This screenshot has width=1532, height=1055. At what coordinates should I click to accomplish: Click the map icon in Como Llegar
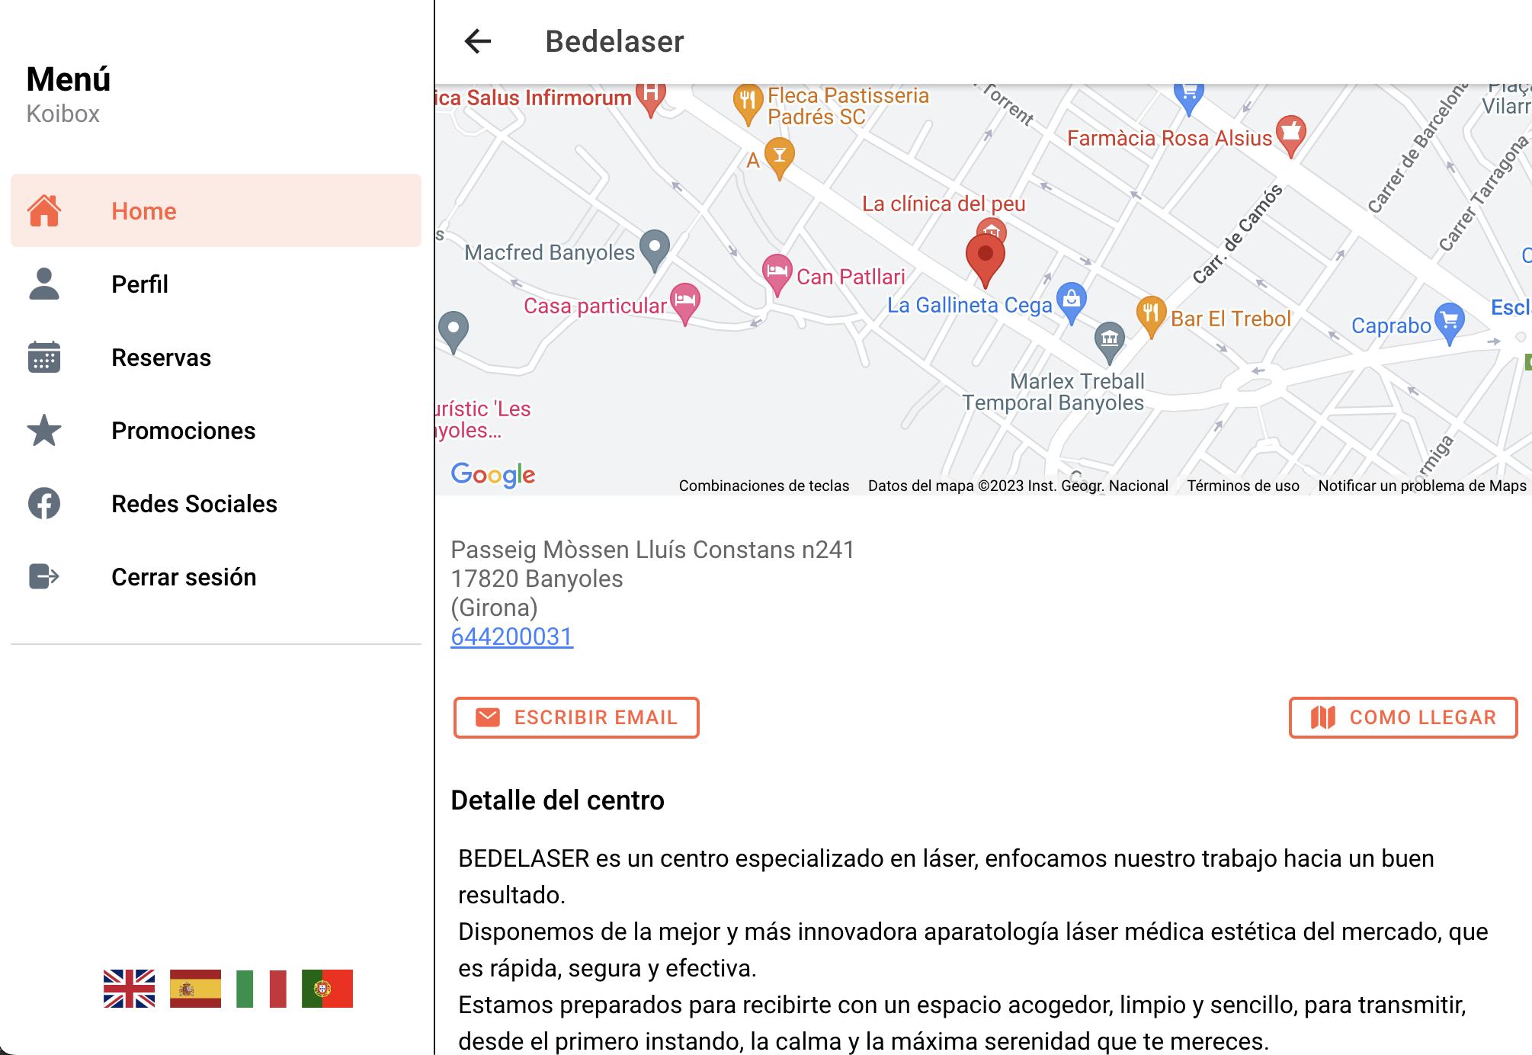(x=1323, y=717)
